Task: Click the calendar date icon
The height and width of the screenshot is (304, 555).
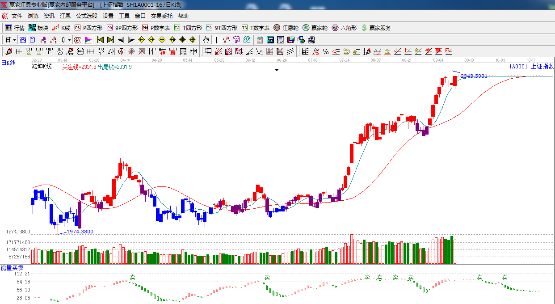Action: point(260,40)
